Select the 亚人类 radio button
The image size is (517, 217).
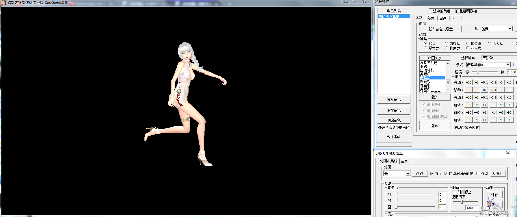468,48
